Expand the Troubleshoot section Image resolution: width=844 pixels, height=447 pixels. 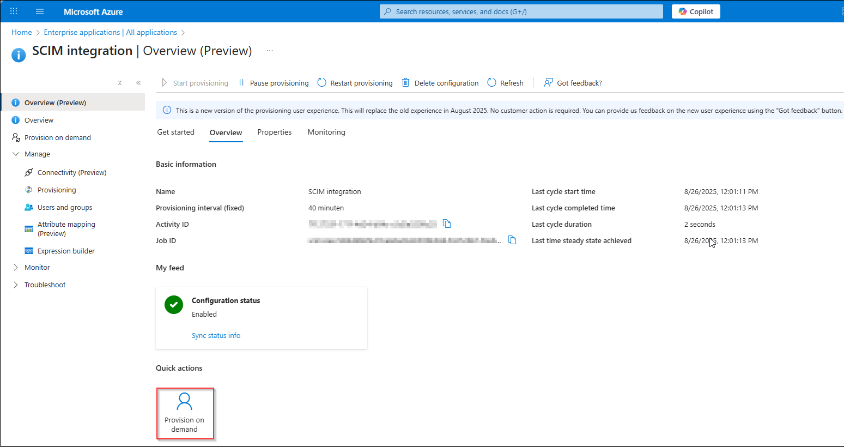click(16, 285)
